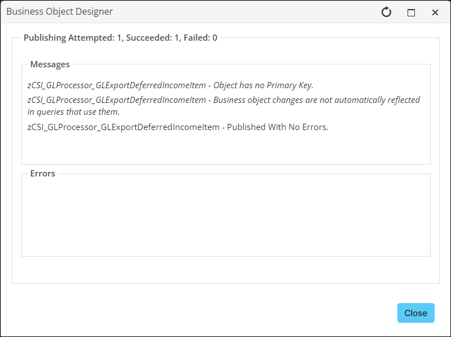Maximize the Business Object Designer dialog
Image resolution: width=451 pixels, height=337 pixels.
(x=411, y=12)
